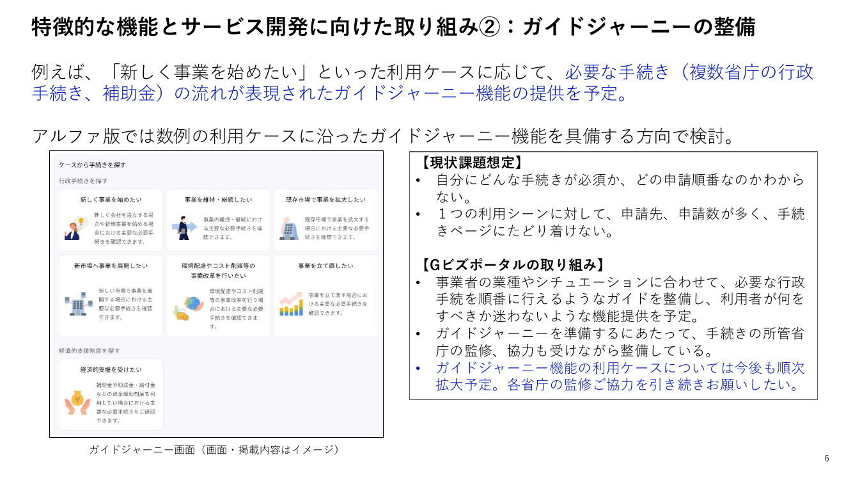Click the building icon in 既存市場で事業を拡大したい card
853x480 pixels.
click(x=290, y=228)
